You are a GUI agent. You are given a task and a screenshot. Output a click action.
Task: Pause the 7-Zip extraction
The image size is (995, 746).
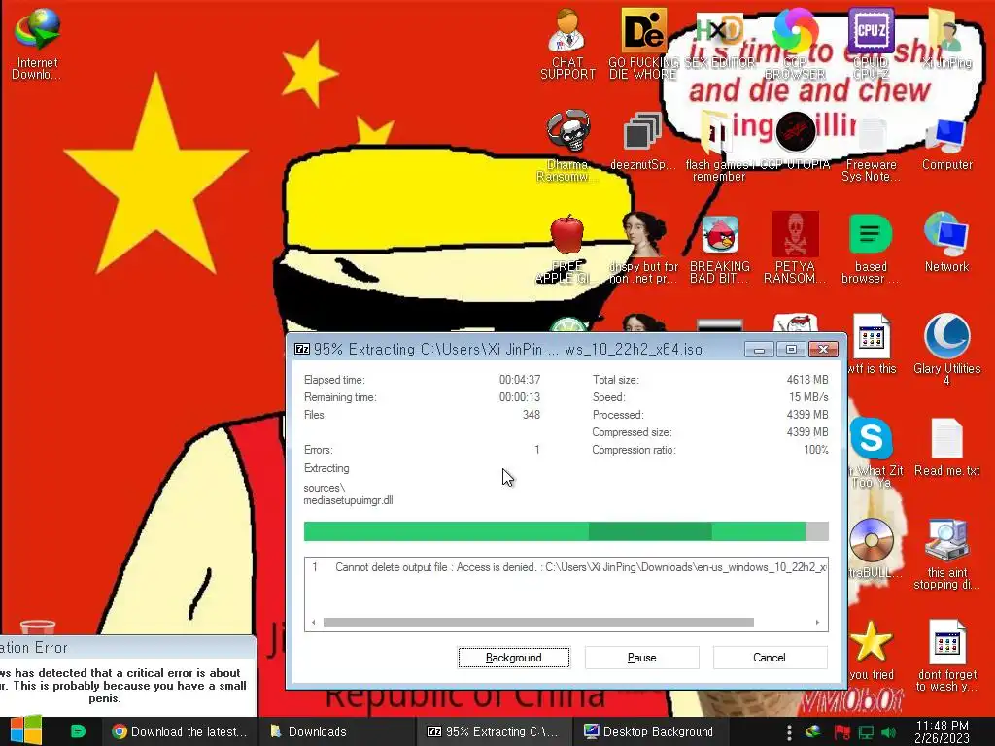641,658
